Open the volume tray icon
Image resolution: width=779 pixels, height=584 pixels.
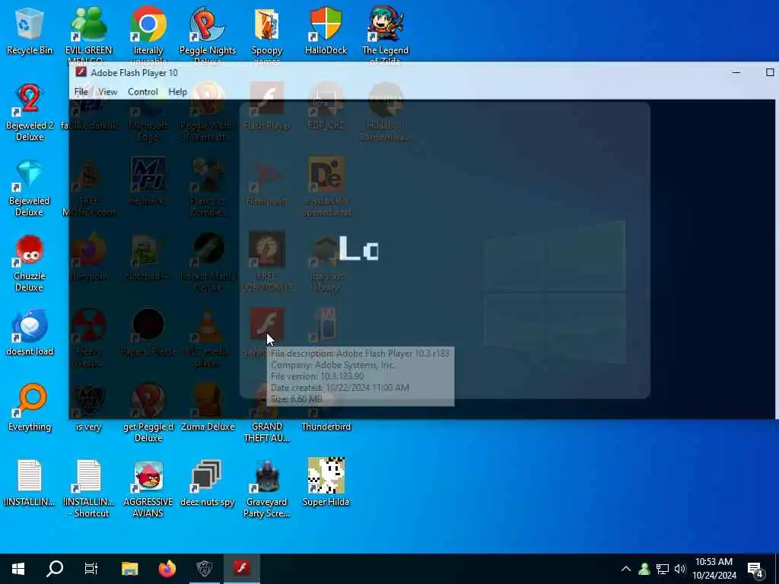pyautogui.click(x=680, y=569)
